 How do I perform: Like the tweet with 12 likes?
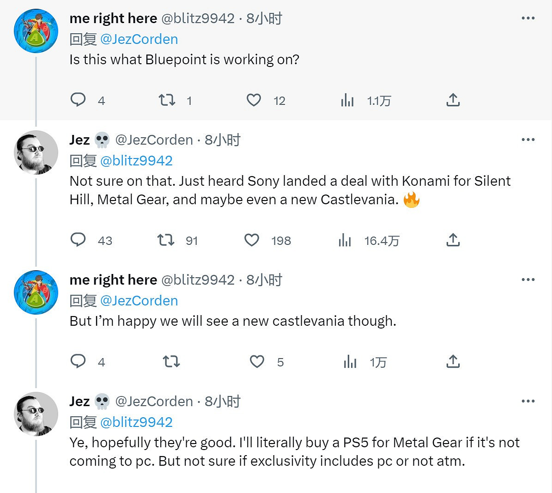coord(254,99)
